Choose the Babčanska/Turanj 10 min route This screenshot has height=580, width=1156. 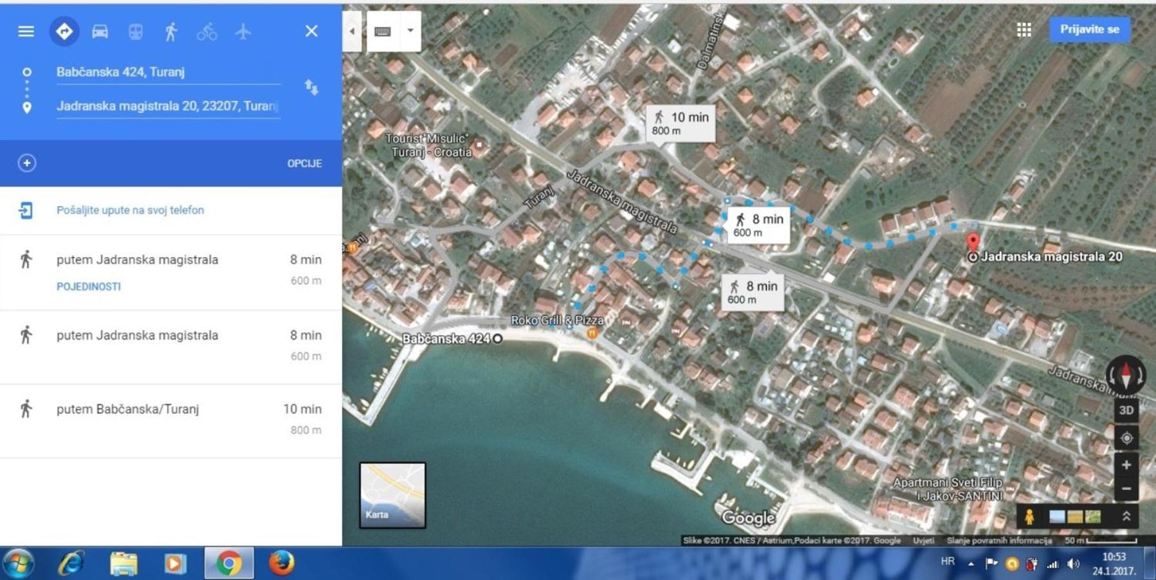[171, 421]
